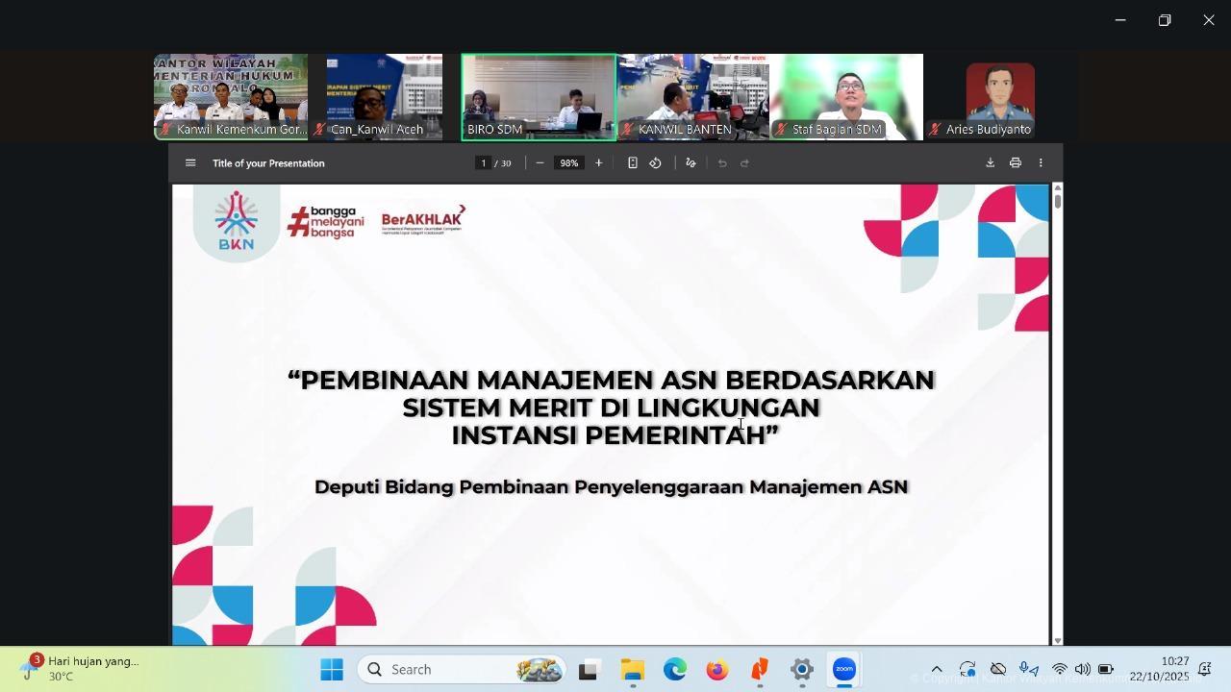Click the page number input field
1231x692 pixels.
click(x=484, y=163)
